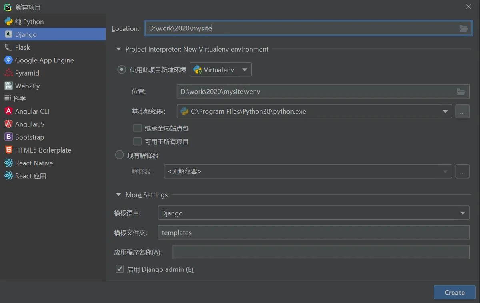The width and height of the screenshot is (480, 303).
Task: Open 模板语言 Django dropdown
Action: 314,213
